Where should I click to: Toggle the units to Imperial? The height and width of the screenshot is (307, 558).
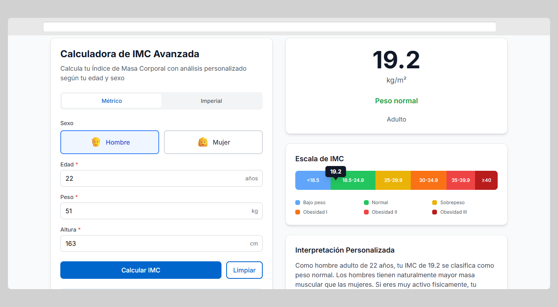[212, 100]
